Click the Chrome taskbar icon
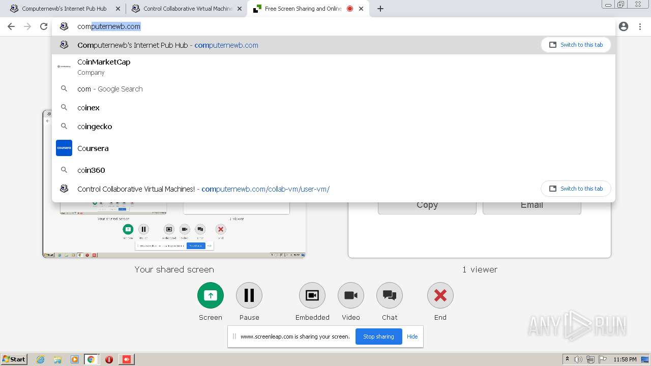Image resolution: width=651 pixels, height=366 pixels. coord(91,359)
